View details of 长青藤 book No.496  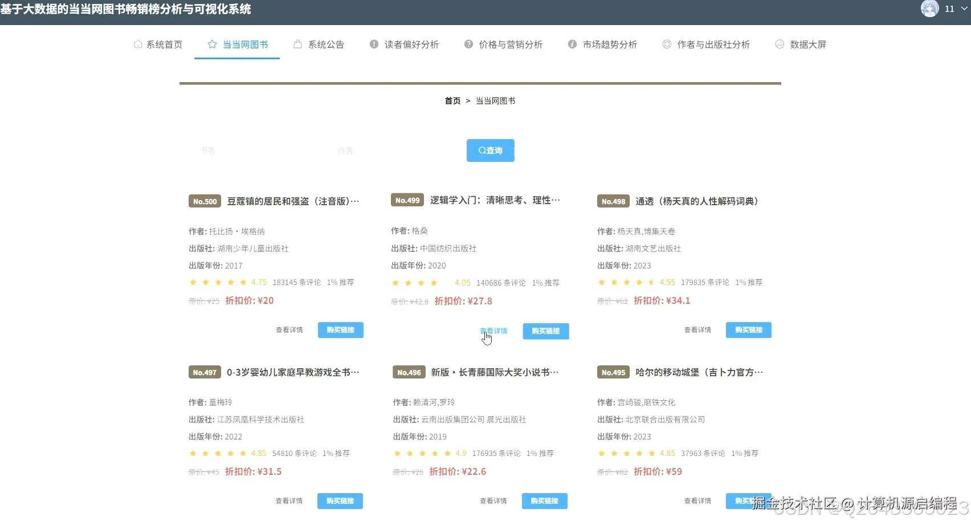[493, 501]
